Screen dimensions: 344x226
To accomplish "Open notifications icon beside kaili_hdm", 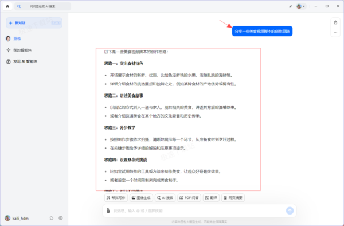I will (52, 218).
